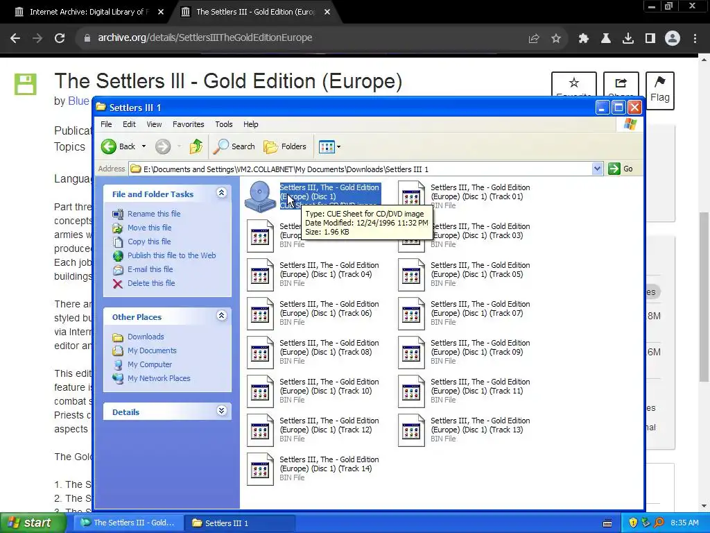Open the File menu
The height and width of the screenshot is (533, 710).
point(106,124)
